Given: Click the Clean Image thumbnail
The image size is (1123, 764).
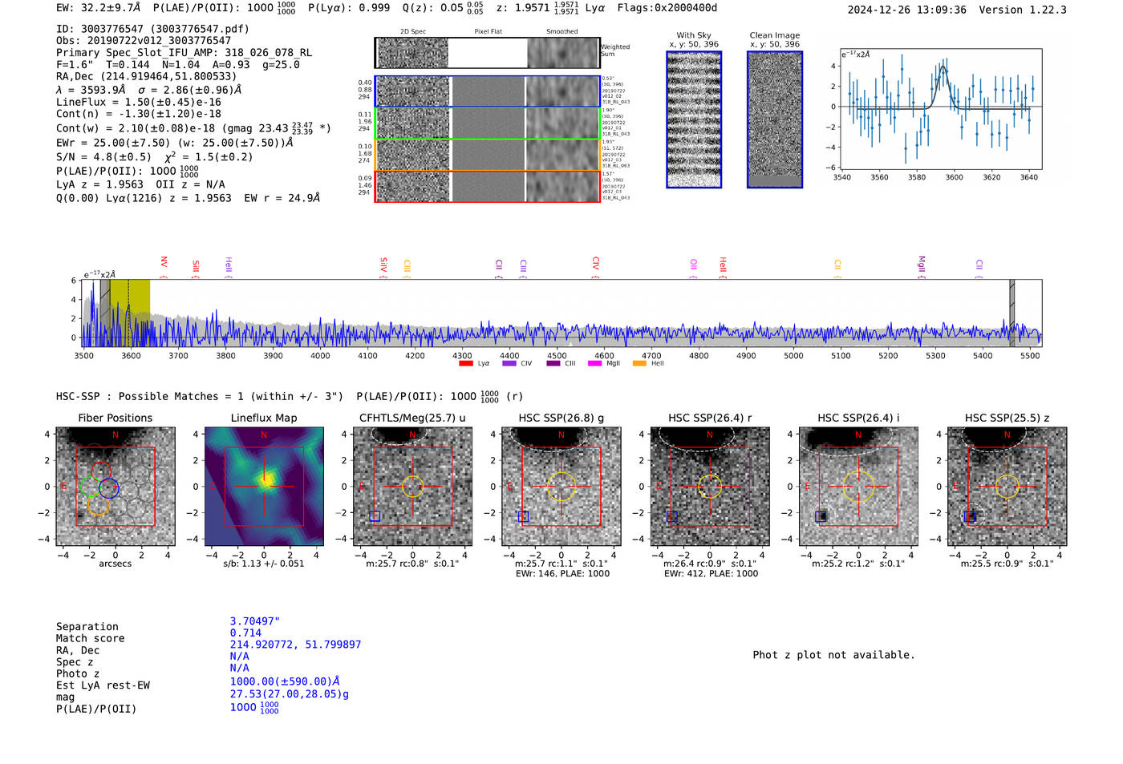Looking at the screenshot, I should (775, 119).
